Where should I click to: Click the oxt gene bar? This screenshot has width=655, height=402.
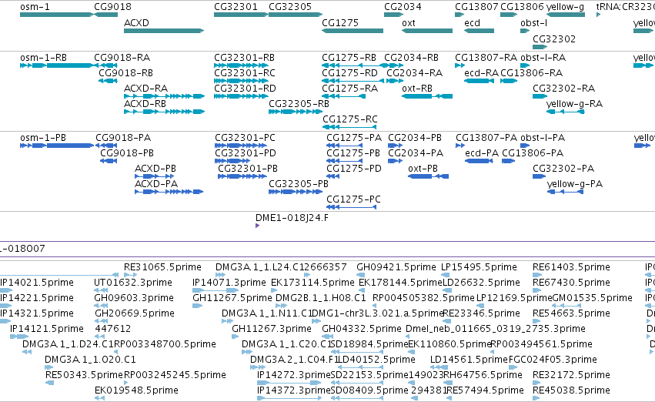[427, 31]
